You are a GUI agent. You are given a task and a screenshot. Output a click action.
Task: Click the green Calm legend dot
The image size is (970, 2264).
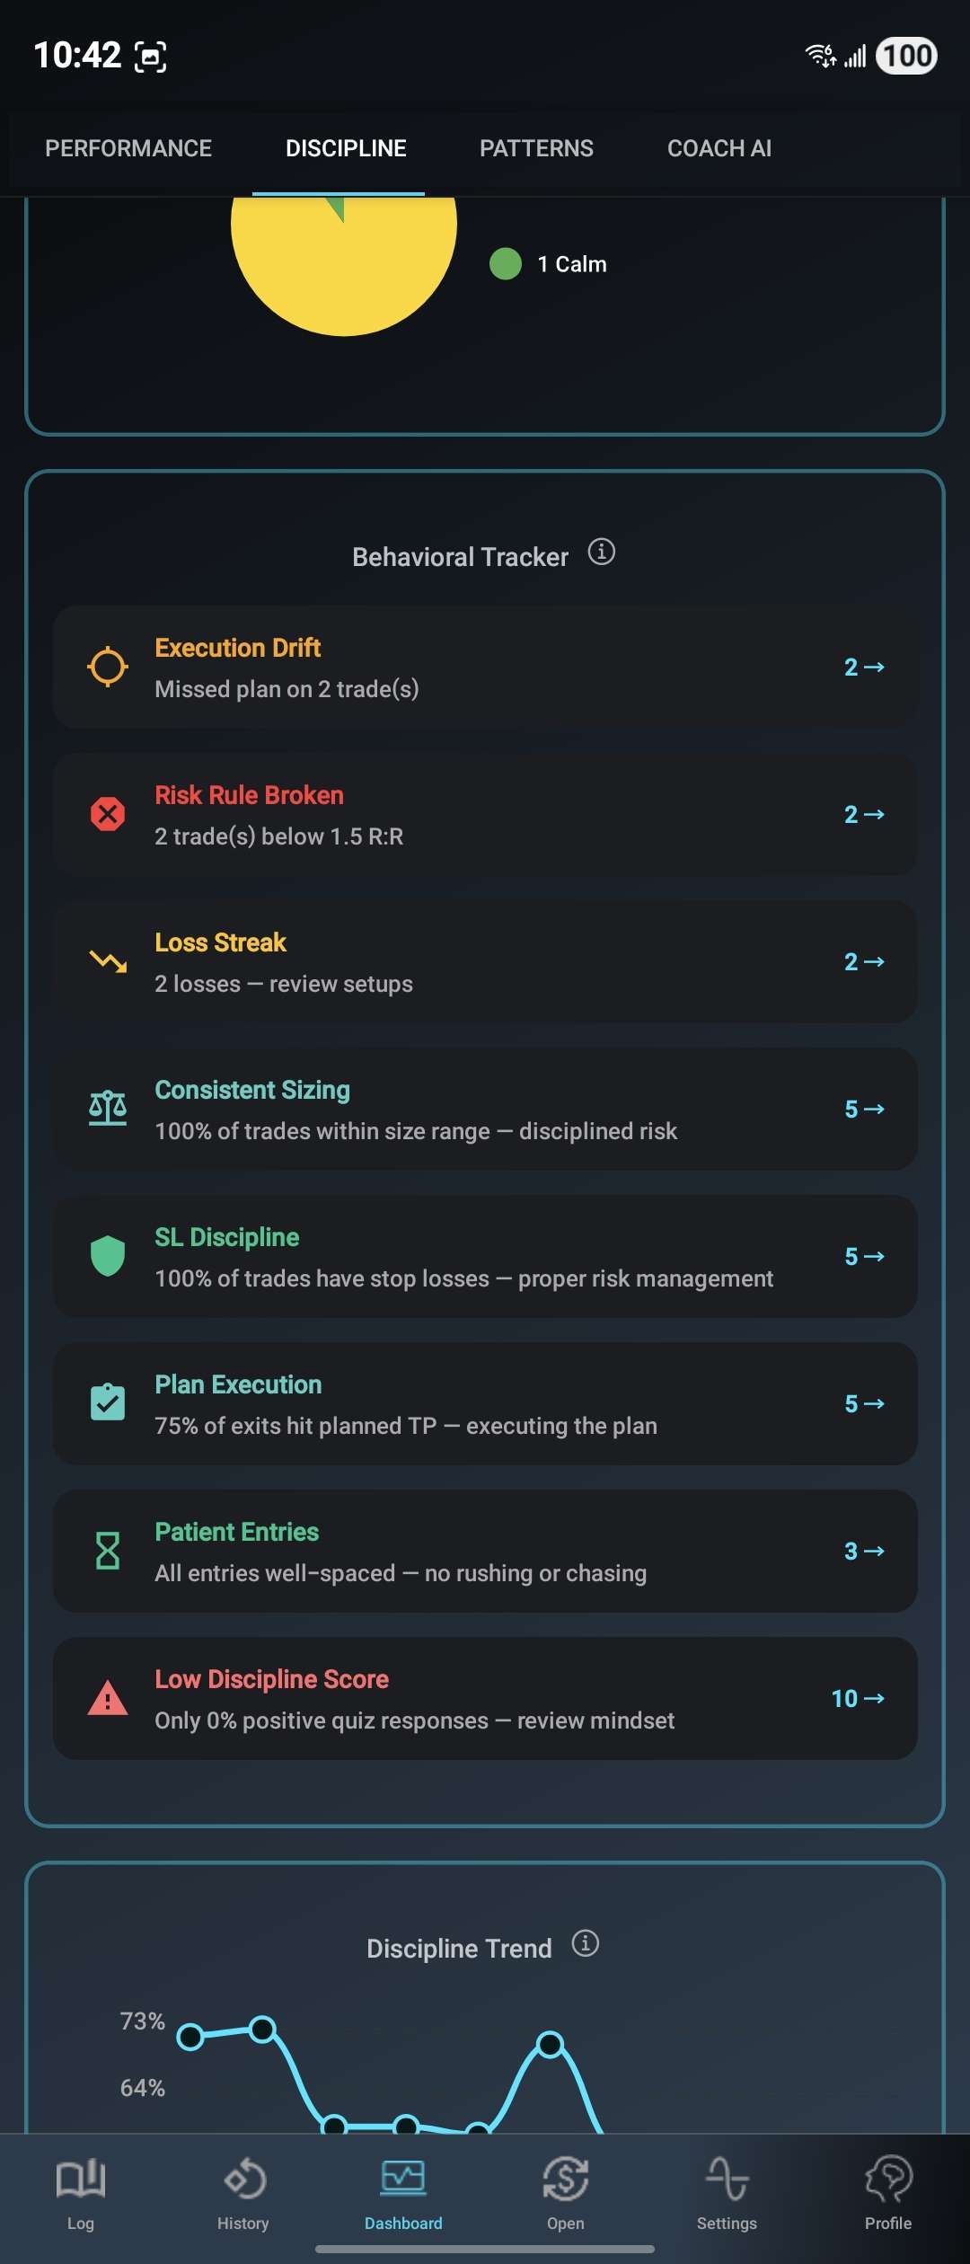505,264
